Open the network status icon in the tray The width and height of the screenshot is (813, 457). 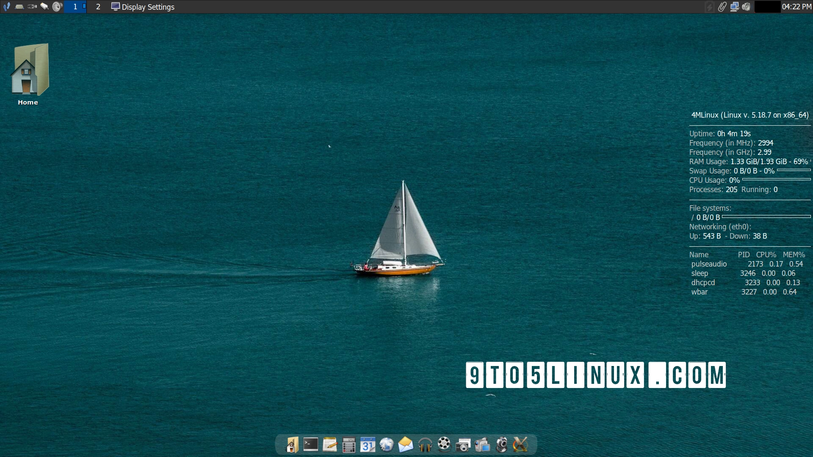[735, 7]
